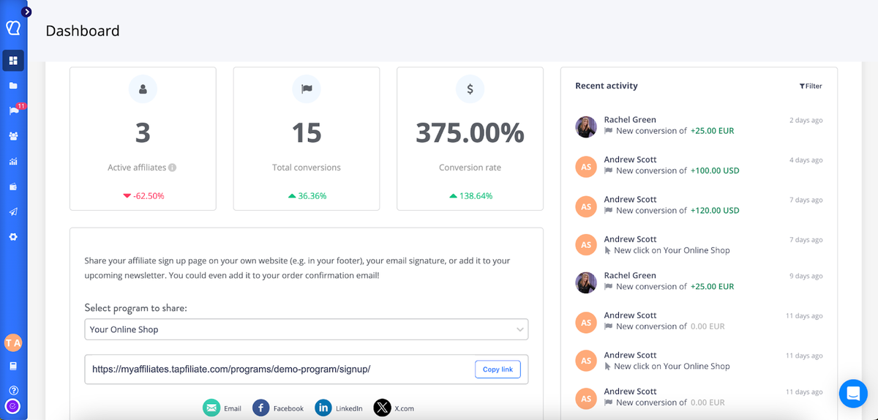The width and height of the screenshot is (878, 420).
Task: Open the Select program to share dropdown
Action: tap(307, 329)
